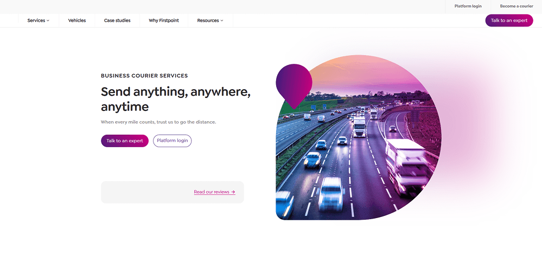Click the Business Courier Services heading
The height and width of the screenshot is (257, 542).
(x=144, y=76)
